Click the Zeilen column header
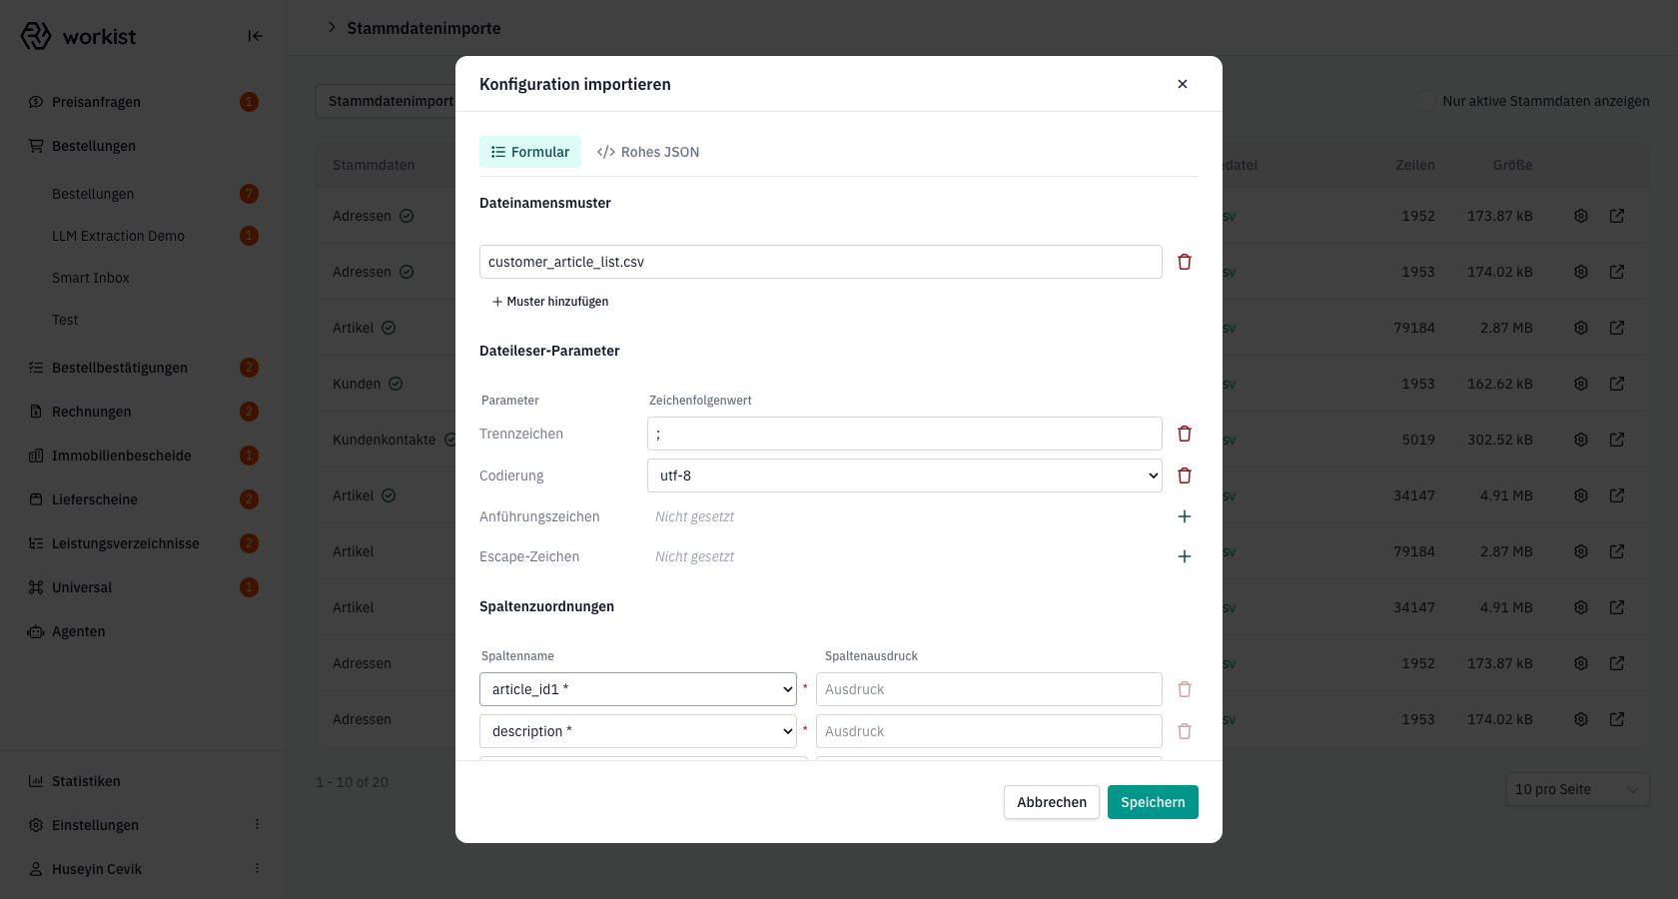This screenshot has height=899, width=1678. click(1415, 165)
